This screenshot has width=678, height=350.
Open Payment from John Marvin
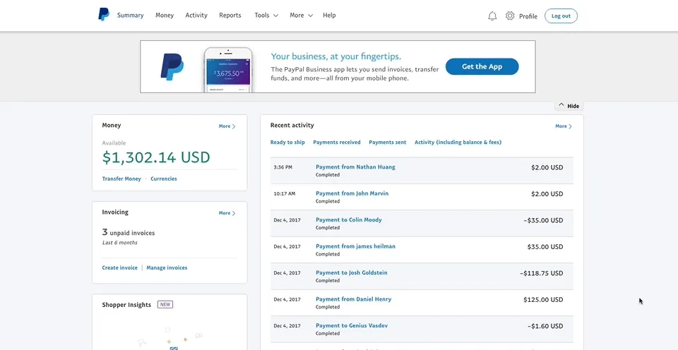[x=352, y=193]
